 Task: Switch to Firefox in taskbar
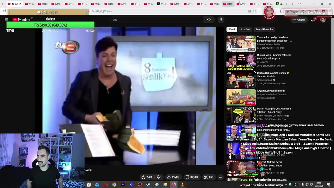click(x=174, y=185)
